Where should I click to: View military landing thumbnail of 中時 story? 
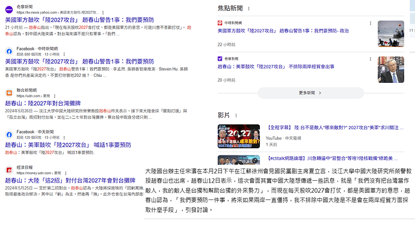(x=391, y=34)
